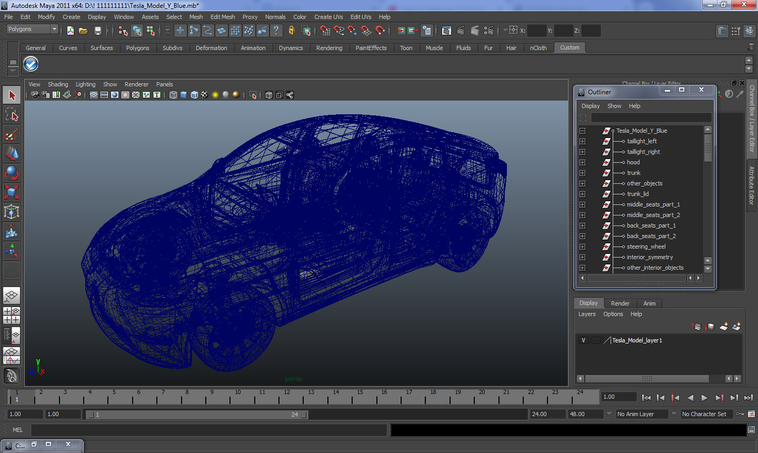The width and height of the screenshot is (758, 453).
Task: Open the Render layer tab
Action: (620, 303)
